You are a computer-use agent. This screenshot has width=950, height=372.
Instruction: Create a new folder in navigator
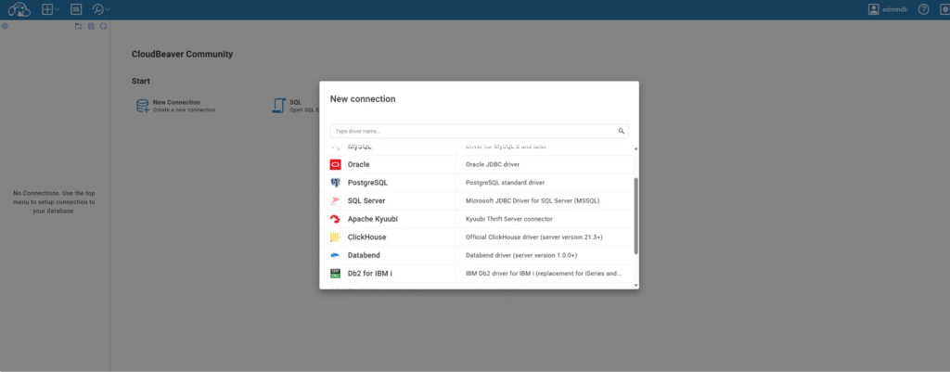[78, 26]
